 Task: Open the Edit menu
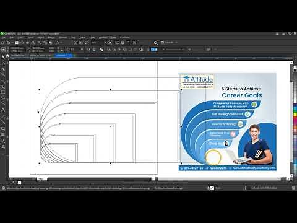11,38
